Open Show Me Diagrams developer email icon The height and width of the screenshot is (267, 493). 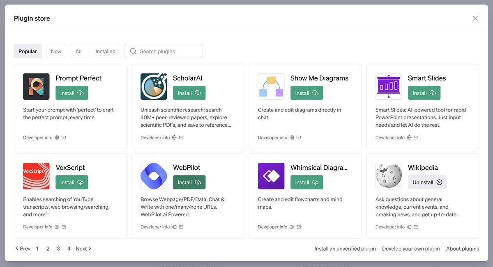pyautogui.click(x=299, y=138)
